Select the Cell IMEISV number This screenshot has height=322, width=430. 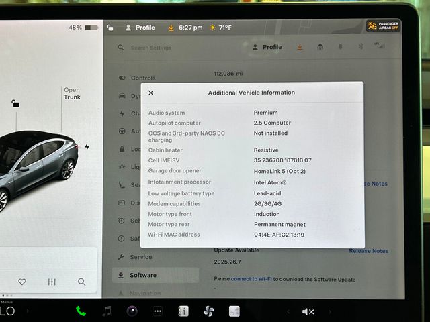(x=283, y=160)
